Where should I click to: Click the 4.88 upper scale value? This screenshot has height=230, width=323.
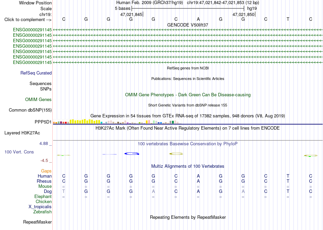coord(44,144)
